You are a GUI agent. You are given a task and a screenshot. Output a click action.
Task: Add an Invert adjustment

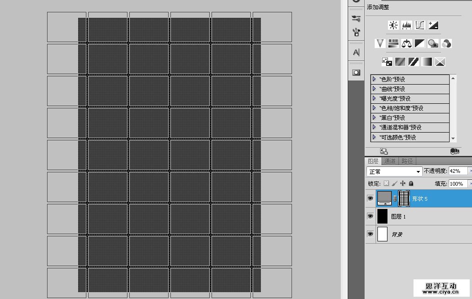tap(387, 62)
